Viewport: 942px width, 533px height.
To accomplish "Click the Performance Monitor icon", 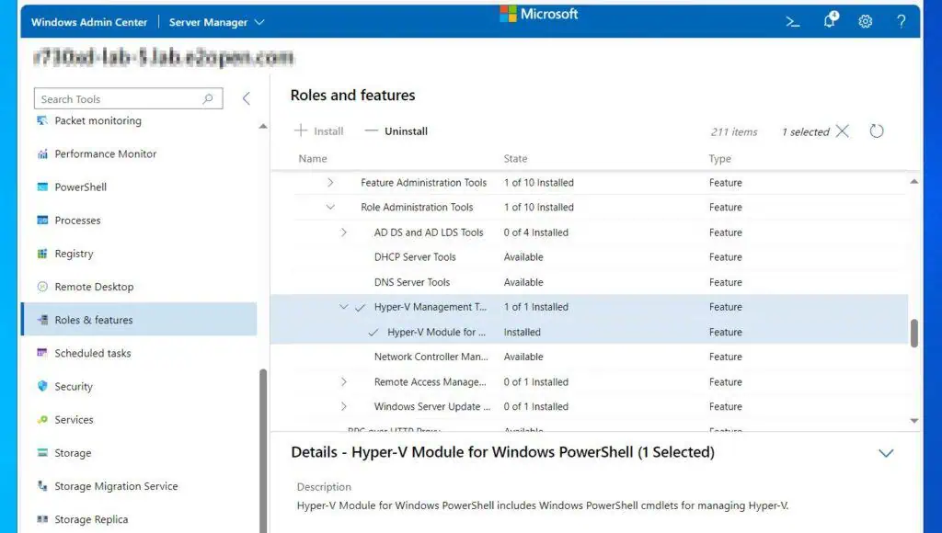I will point(42,154).
